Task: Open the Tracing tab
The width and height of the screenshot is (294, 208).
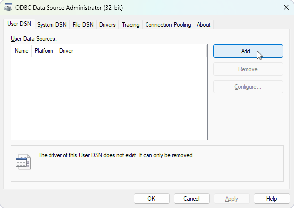Action: tap(131, 25)
